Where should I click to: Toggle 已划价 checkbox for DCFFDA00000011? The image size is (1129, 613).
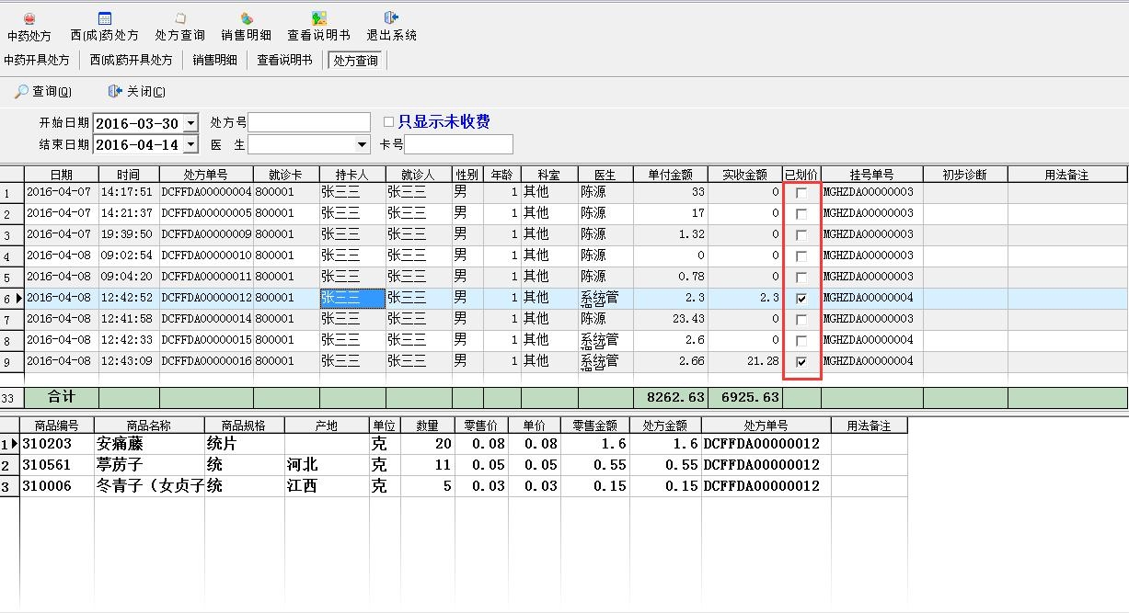pyautogui.click(x=801, y=278)
